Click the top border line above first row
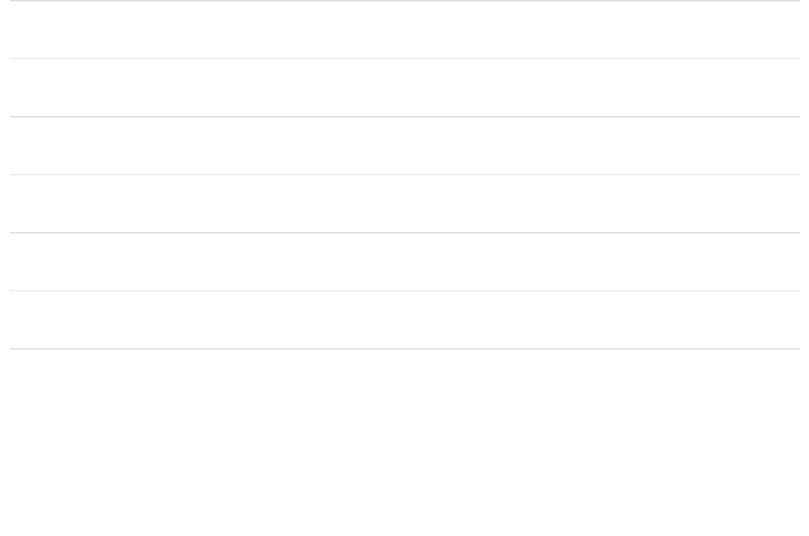809x536 pixels. point(404,1)
